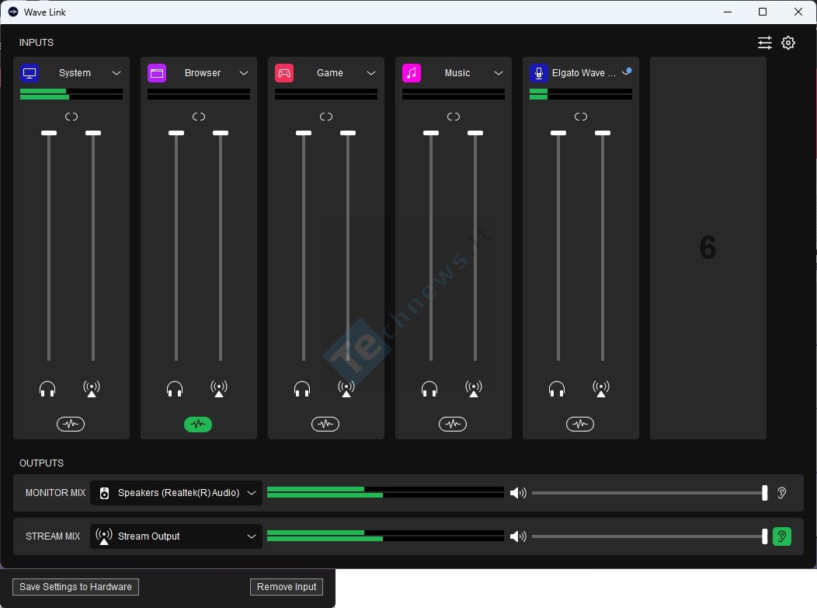Click the System channel monitor icon

pos(30,73)
